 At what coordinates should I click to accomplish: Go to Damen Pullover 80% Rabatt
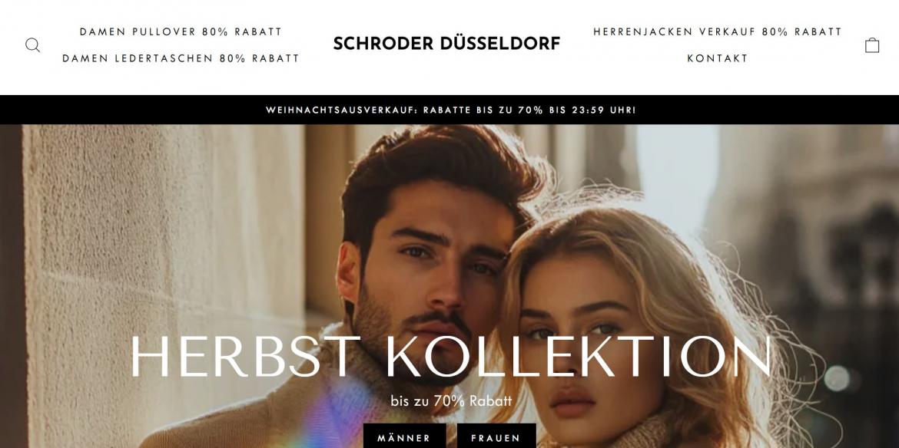click(181, 32)
